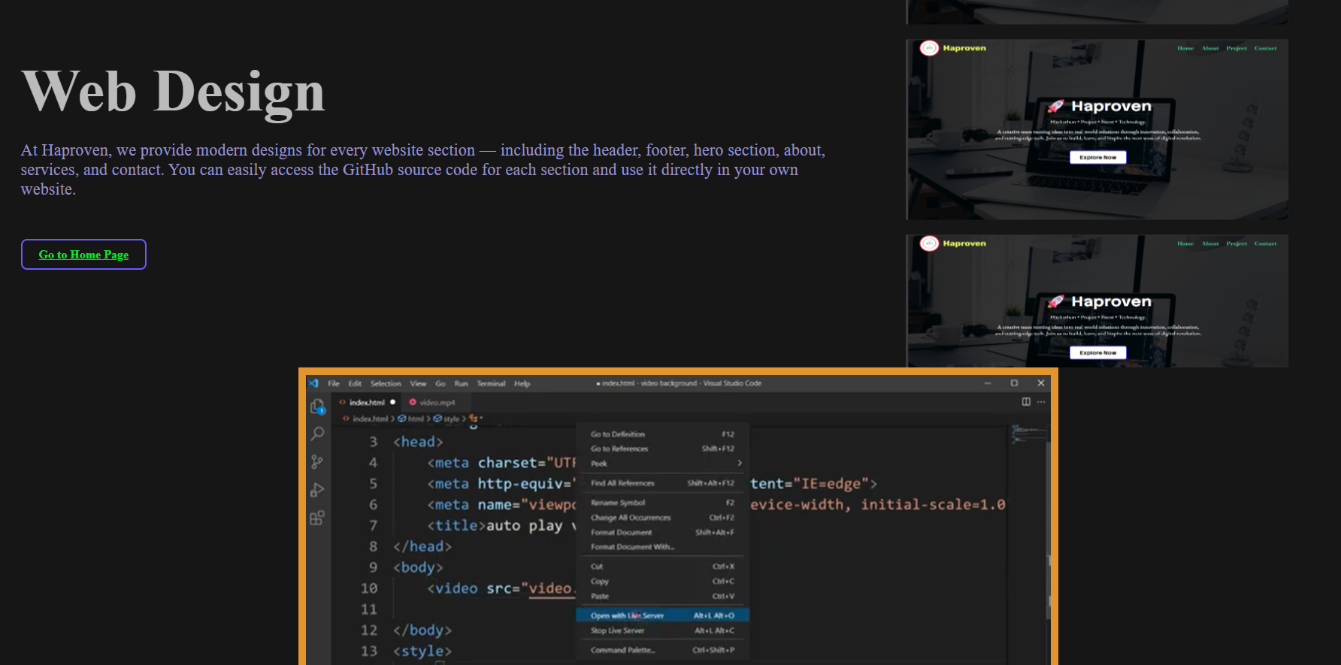Click Explore Now in the upper Haproven preview
The width and height of the screenshot is (1341, 665).
click(x=1098, y=157)
